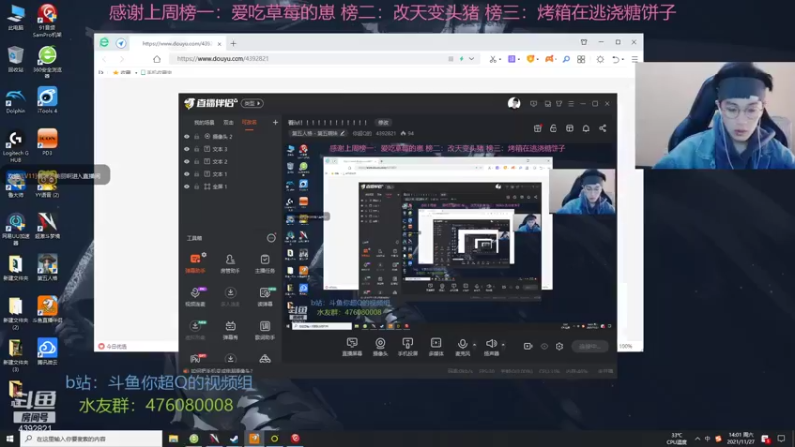Open the browser main menu button
The height and width of the screenshot is (447, 795).
(x=635, y=59)
